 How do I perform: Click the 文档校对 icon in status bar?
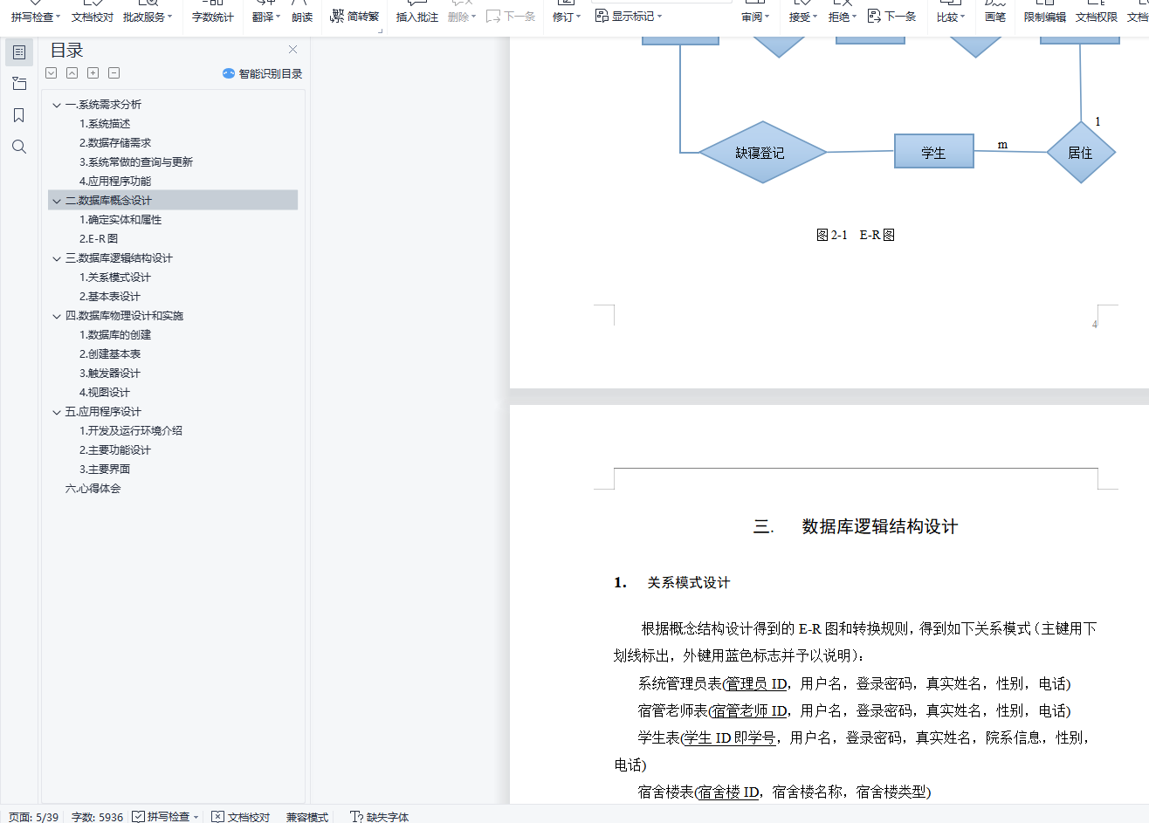point(218,816)
